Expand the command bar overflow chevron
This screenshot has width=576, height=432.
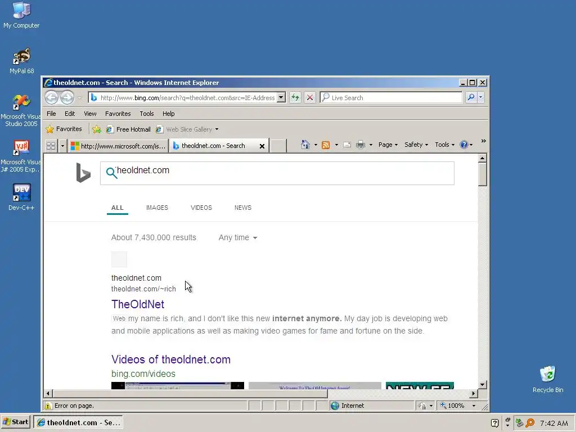tap(483, 141)
